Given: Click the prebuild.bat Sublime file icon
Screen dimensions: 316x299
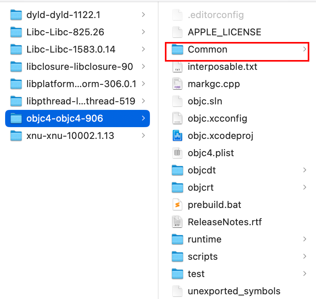Looking at the screenshot, I should (x=178, y=205).
